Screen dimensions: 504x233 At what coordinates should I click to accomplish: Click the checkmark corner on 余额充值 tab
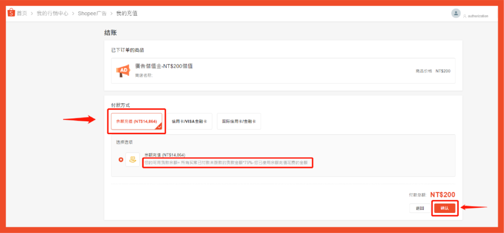click(160, 126)
